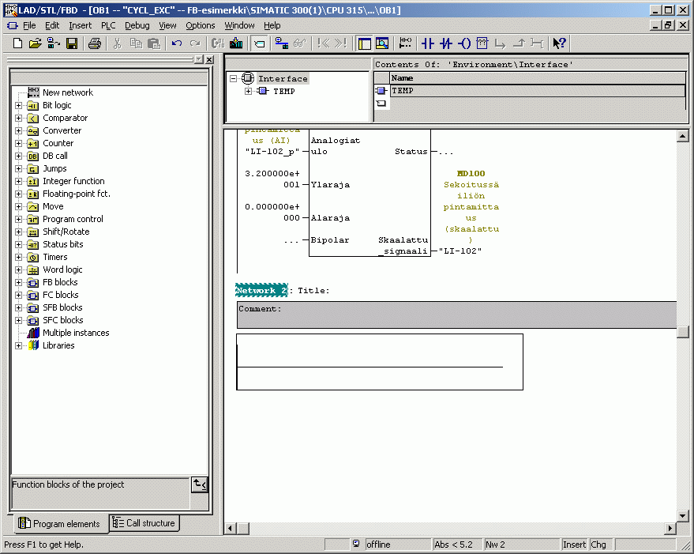Redo via the toolbar arrow icon
Screen dimensions: 694x554
[195, 43]
